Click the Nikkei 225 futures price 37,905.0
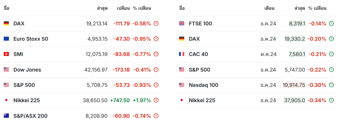This screenshot has height=123, width=339. [x=295, y=100]
